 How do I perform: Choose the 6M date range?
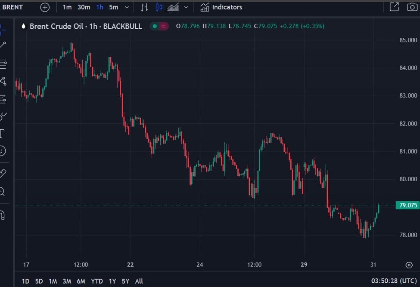[x=81, y=281]
